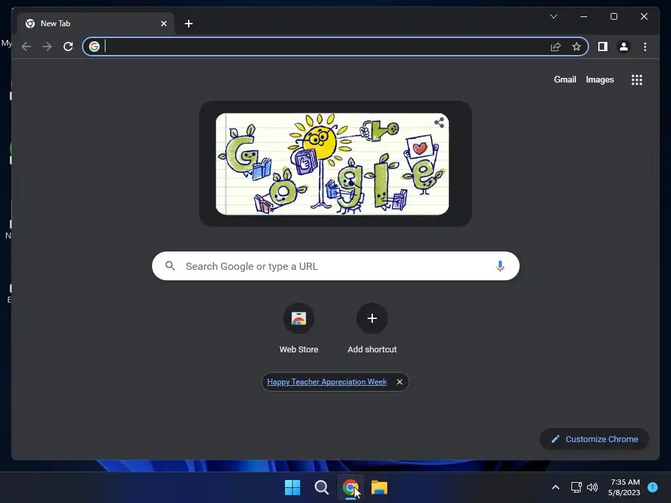Share the Google Doodle
671x503 pixels.
[x=439, y=122]
